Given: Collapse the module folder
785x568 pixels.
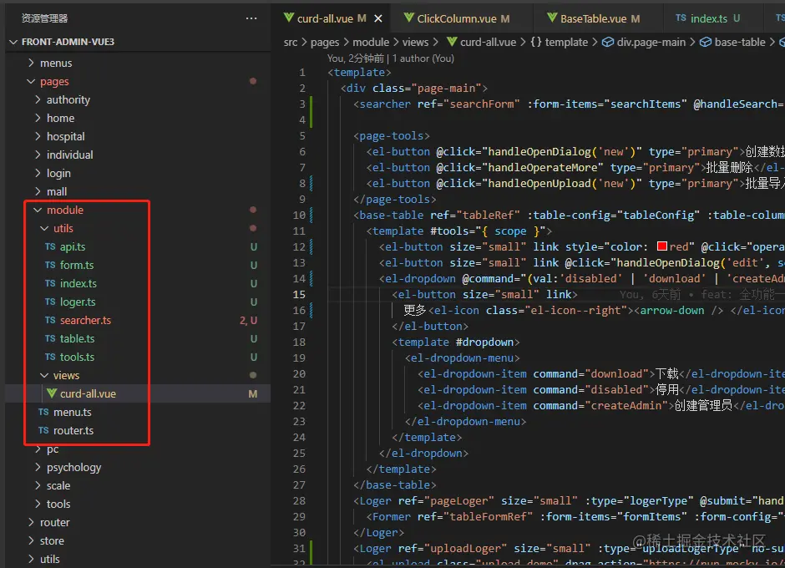Looking at the screenshot, I should (38, 210).
